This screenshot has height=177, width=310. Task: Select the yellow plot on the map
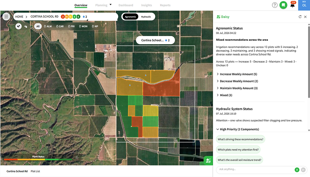(x=150, y=111)
